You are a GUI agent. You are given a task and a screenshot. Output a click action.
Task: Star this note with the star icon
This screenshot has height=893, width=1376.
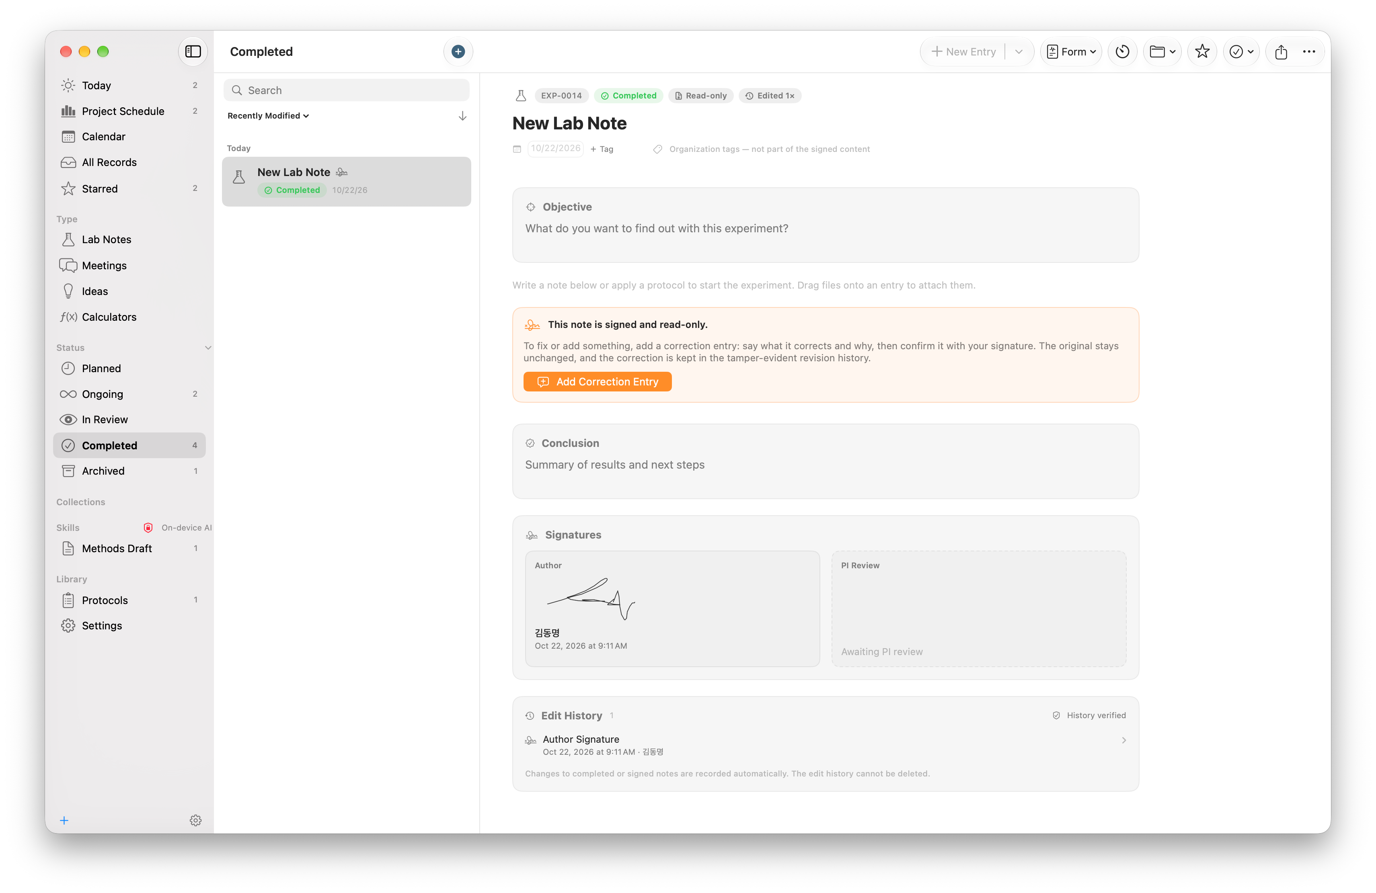tap(1202, 51)
